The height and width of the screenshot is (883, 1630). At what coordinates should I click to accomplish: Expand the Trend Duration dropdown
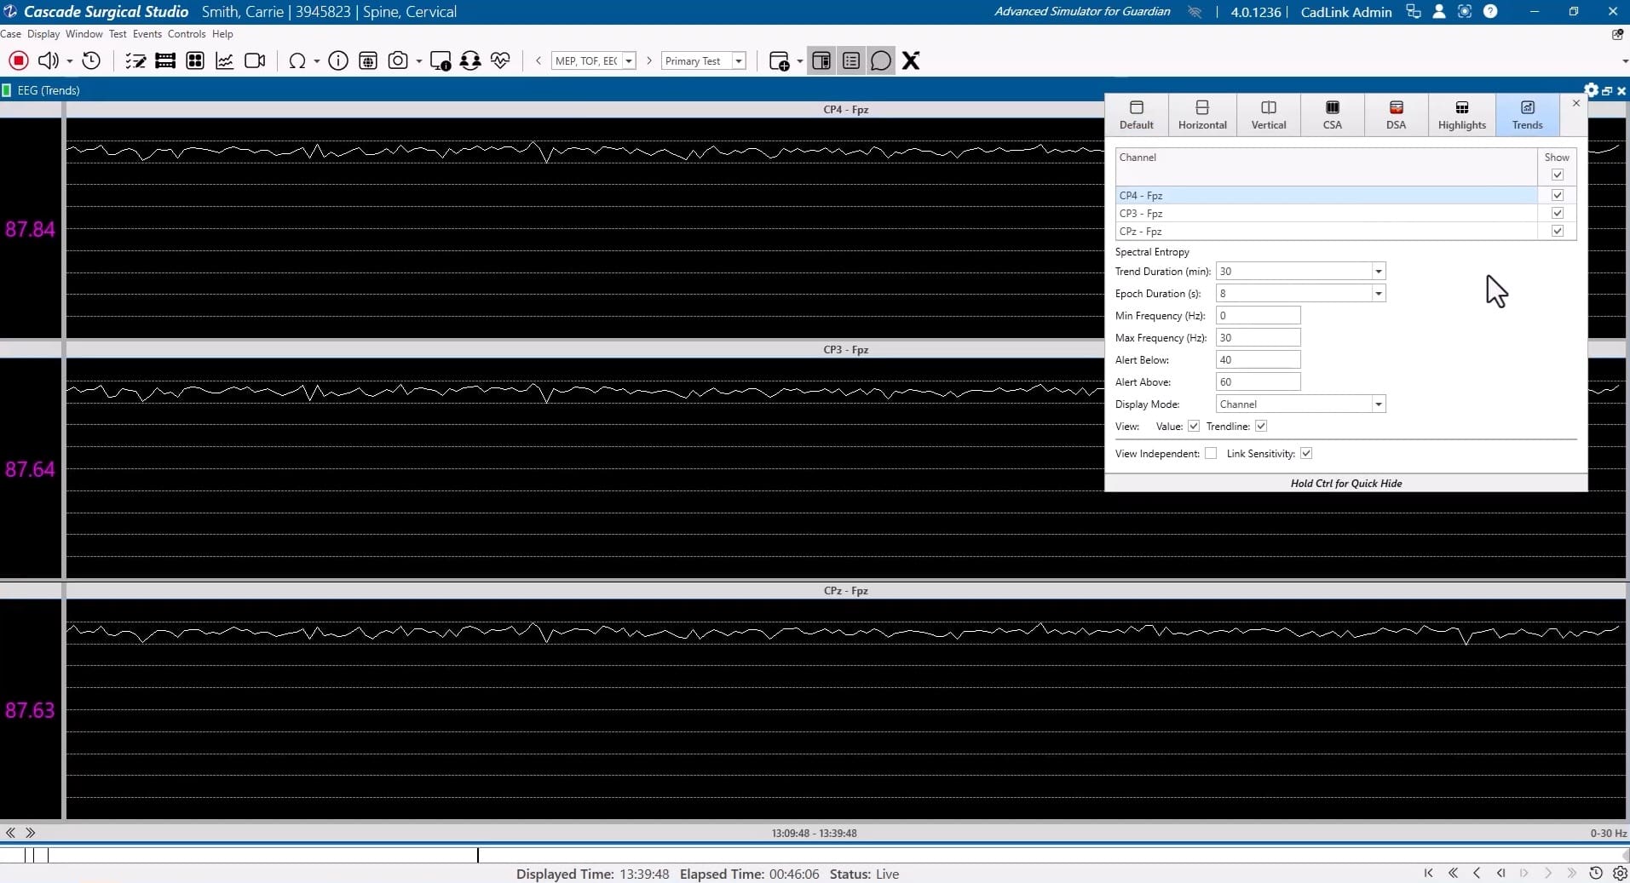point(1377,272)
